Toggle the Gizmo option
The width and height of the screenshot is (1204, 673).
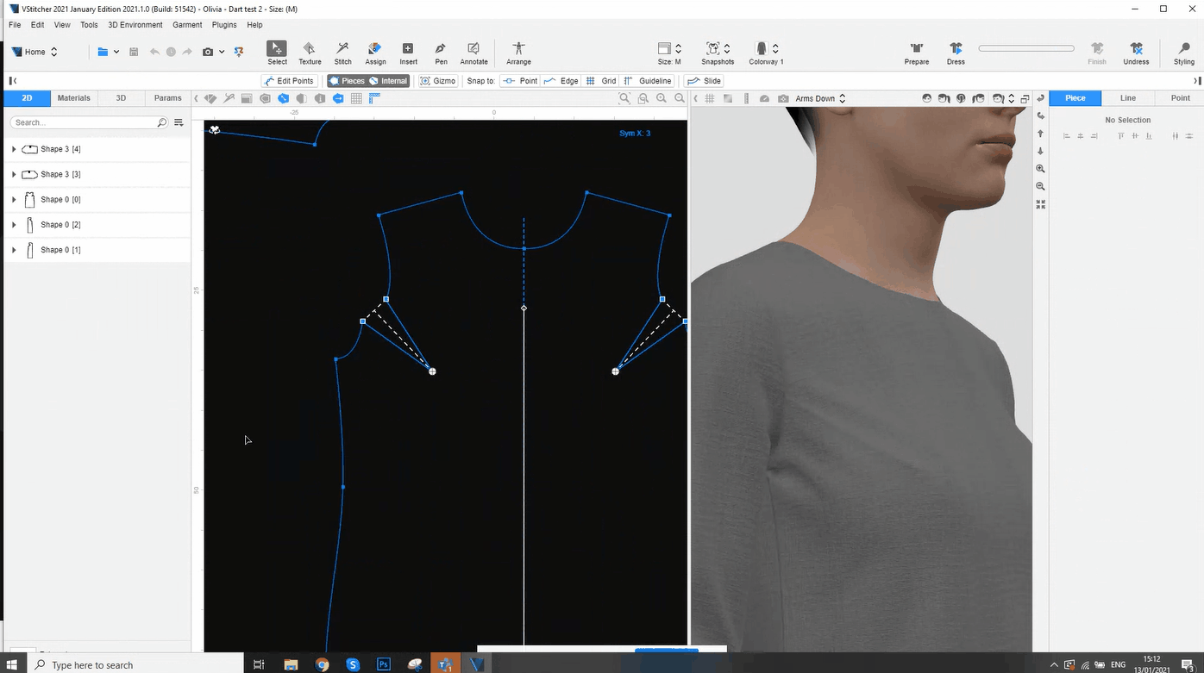click(x=438, y=81)
